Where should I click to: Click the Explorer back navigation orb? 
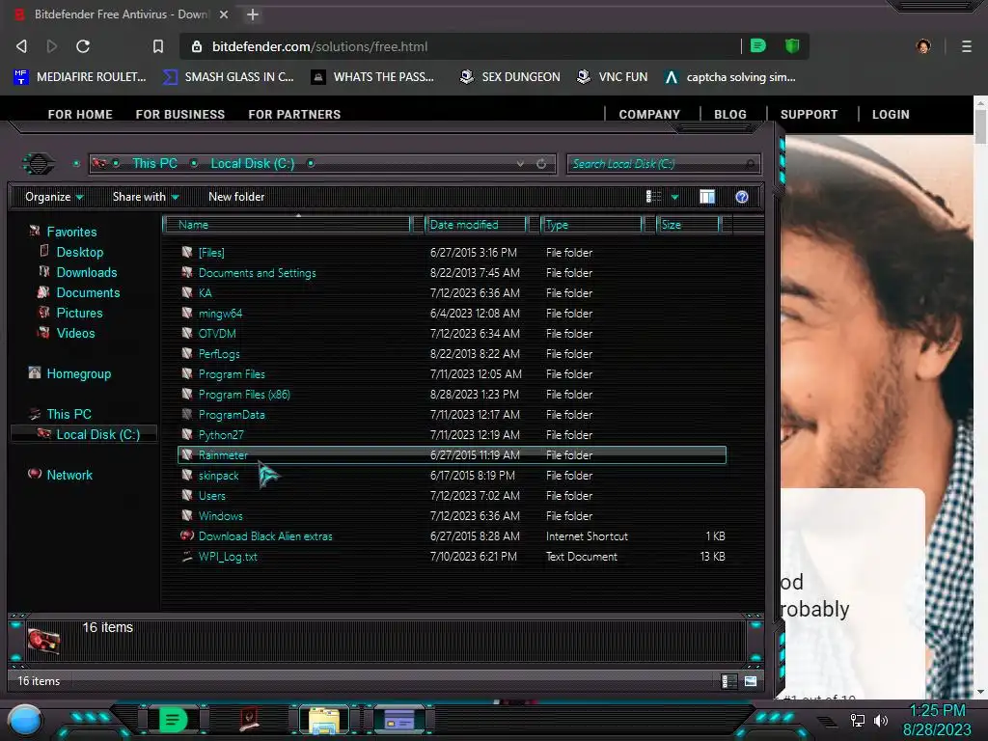click(39, 164)
